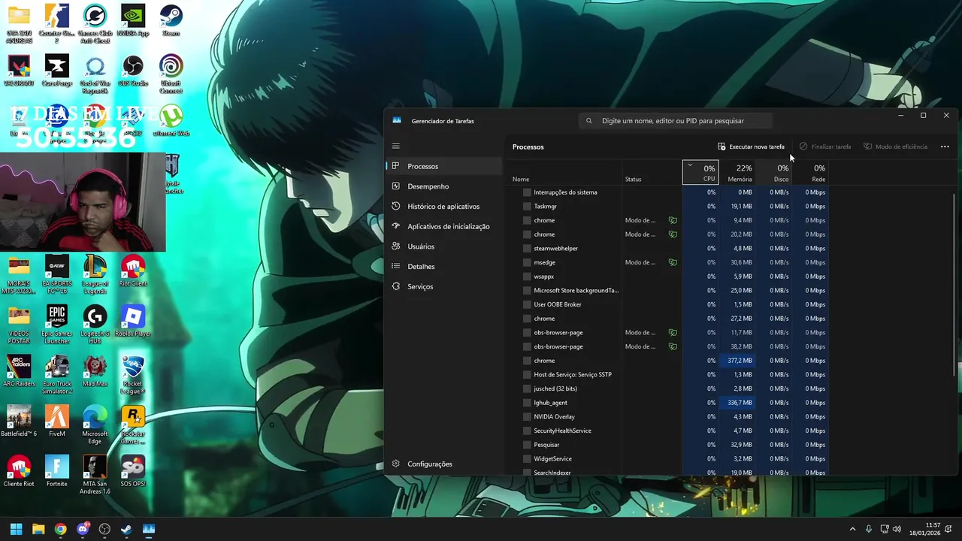Image resolution: width=962 pixels, height=541 pixels.
Task: Open League of Legends desktop icon
Action: point(95,274)
